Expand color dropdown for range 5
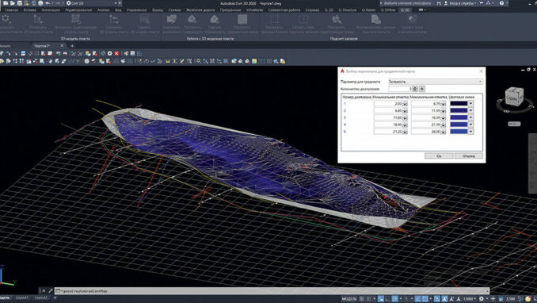Image resolution: width=537 pixels, height=303 pixels. [x=471, y=132]
